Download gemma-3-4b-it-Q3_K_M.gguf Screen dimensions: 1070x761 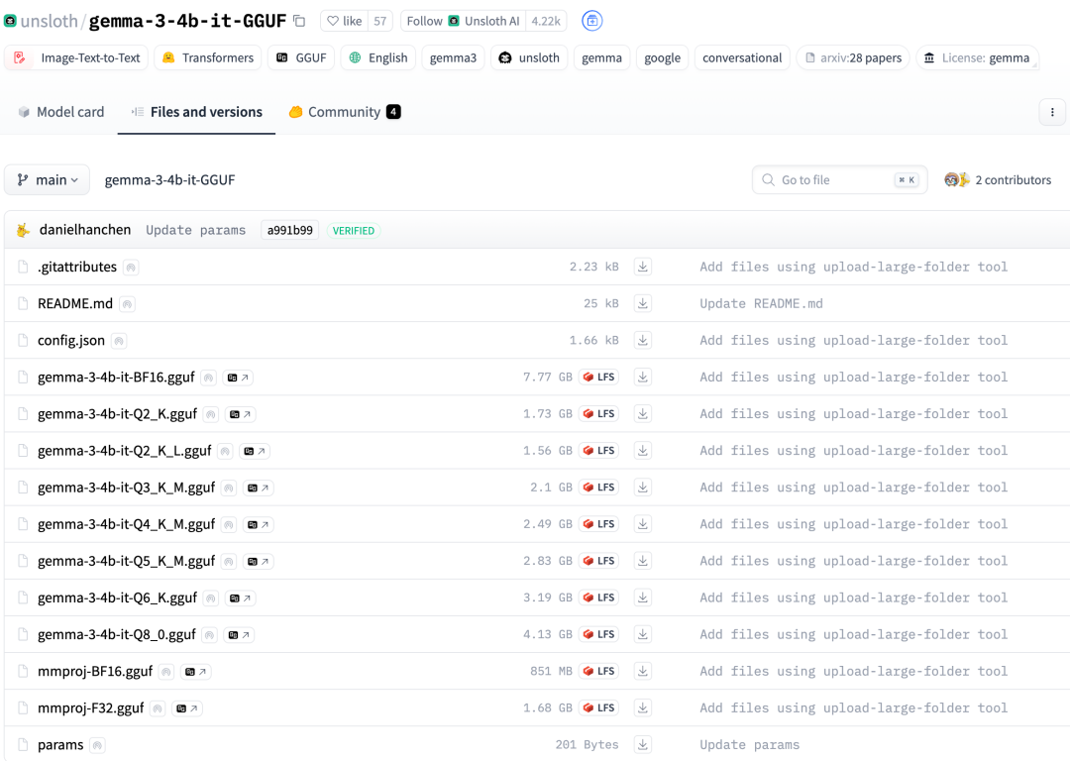[x=642, y=488]
